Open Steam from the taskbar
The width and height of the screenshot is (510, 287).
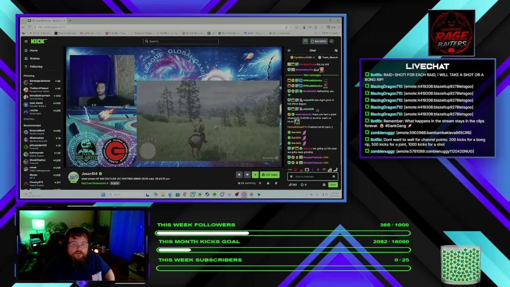207,195
